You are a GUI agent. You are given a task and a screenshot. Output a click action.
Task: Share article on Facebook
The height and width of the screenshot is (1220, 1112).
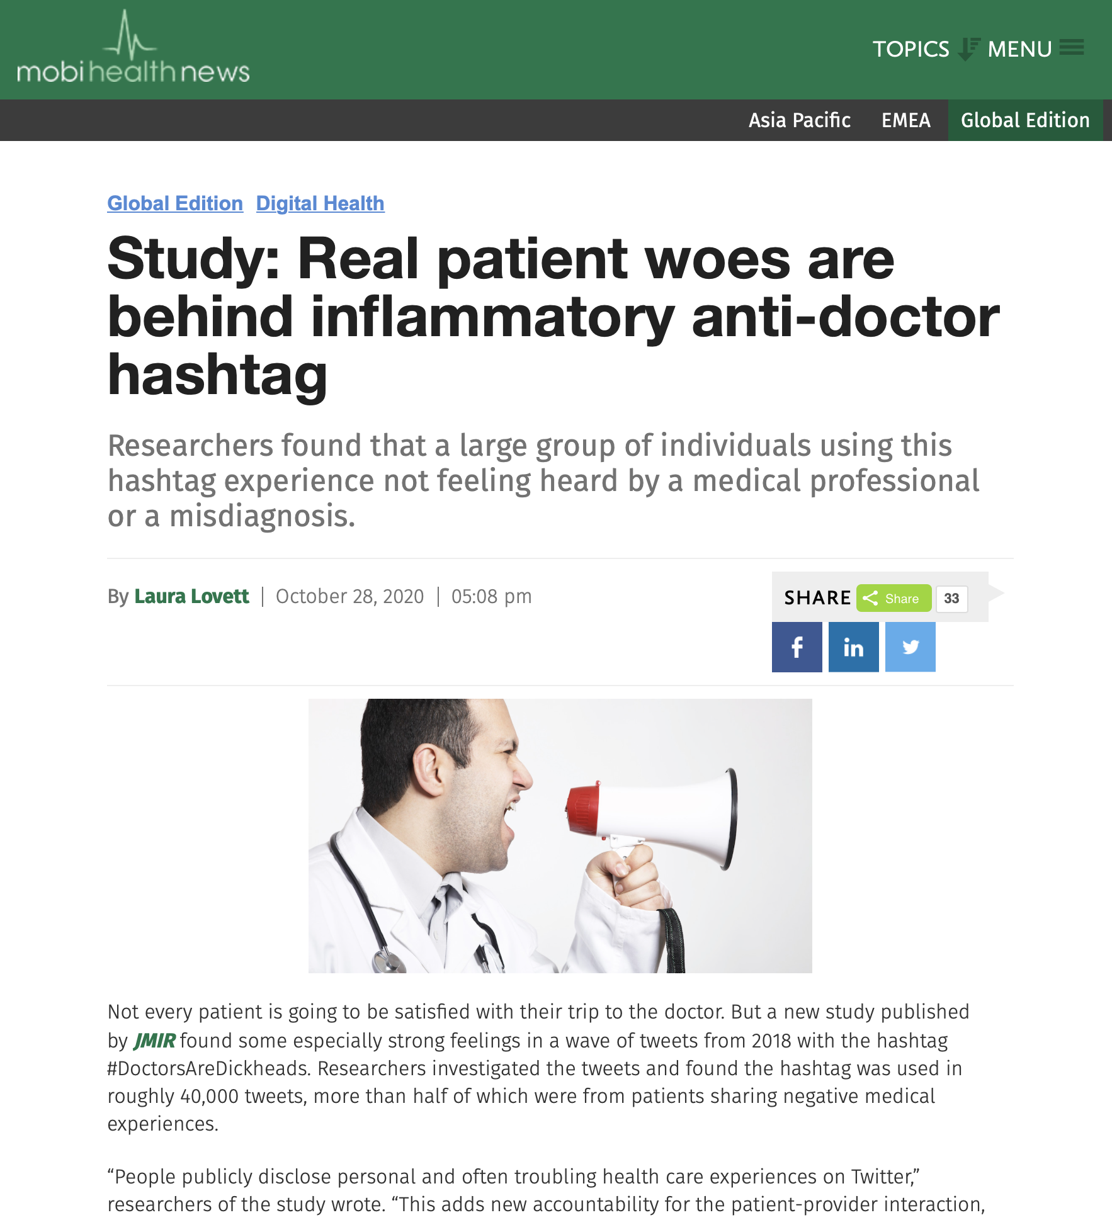[797, 647]
